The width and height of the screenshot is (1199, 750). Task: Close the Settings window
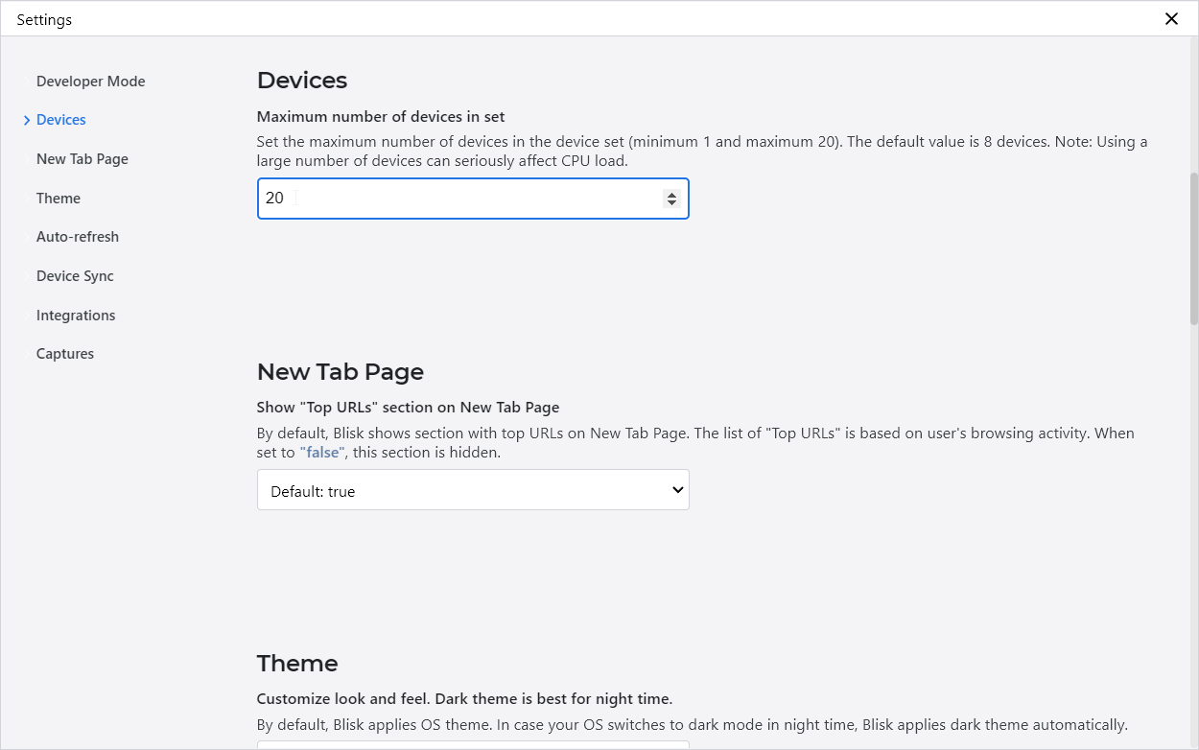(x=1171, y=18)
